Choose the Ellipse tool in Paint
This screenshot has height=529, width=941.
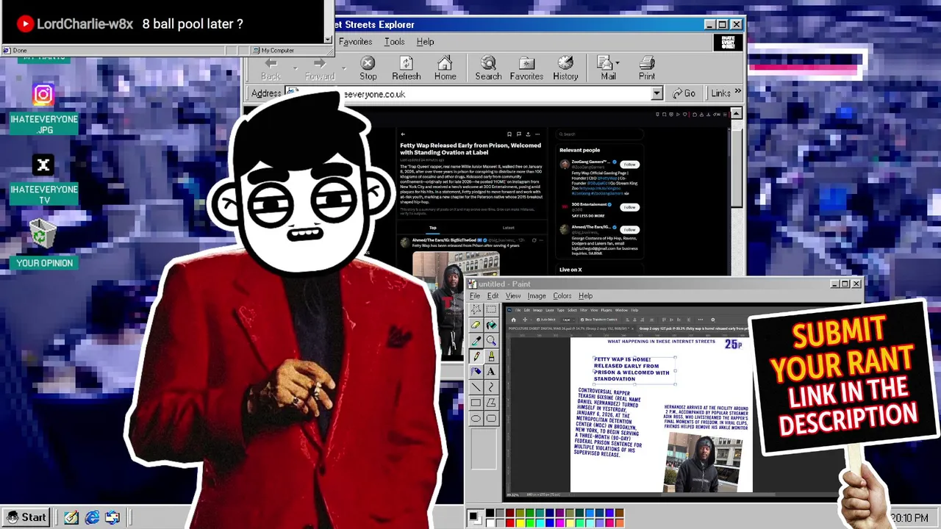[476, 418]
